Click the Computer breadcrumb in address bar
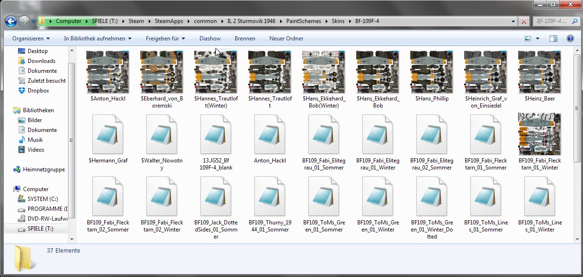583x277 pixels. click(x=69, y=21)
